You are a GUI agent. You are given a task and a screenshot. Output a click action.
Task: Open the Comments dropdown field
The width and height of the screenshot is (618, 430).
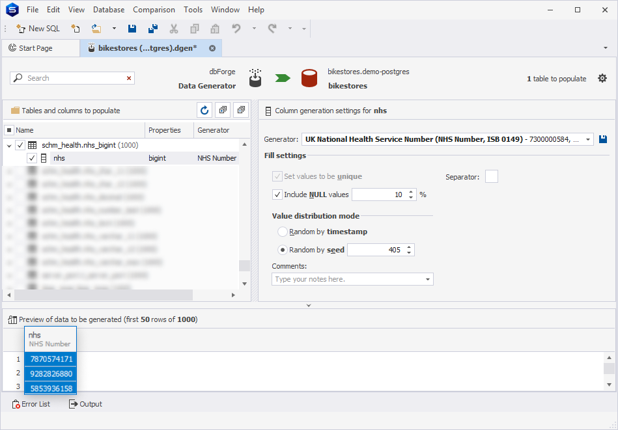coord(352,279)
